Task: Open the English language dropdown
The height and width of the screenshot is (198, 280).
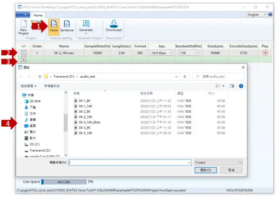Action: tap(257, 15)
